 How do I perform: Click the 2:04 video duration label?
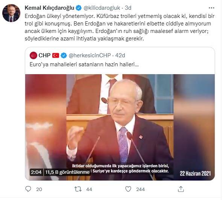click(36, 172)
